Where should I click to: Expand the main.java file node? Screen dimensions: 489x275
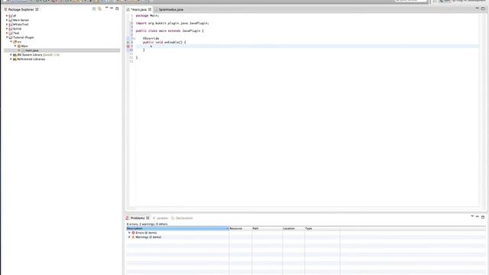[x=19, y=50]
